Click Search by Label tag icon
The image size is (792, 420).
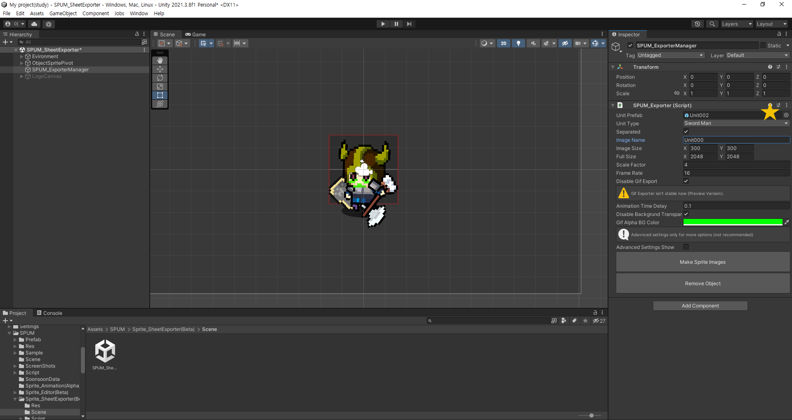click(x=574, y=321)
